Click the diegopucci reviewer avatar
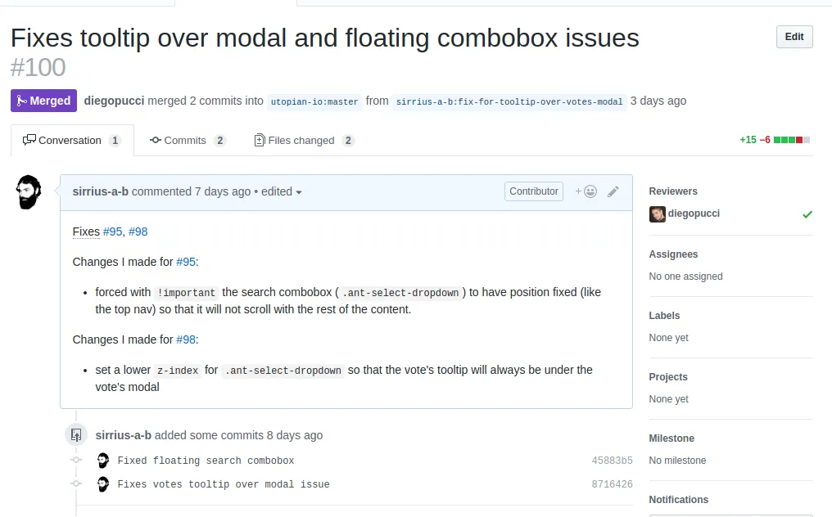Screen dimensions: 832x517 [x=658, y=214]
